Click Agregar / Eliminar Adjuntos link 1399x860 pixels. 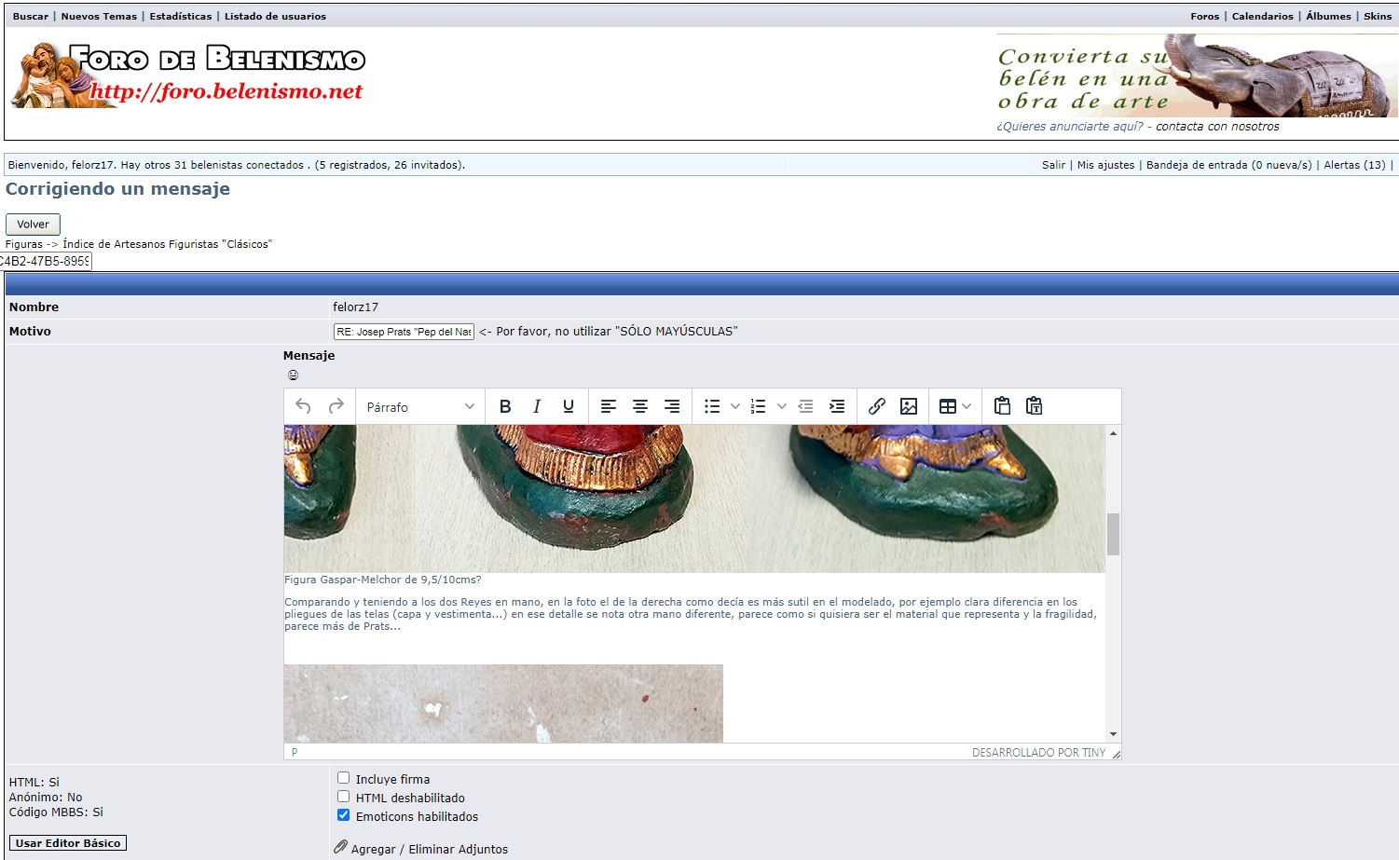429,849
